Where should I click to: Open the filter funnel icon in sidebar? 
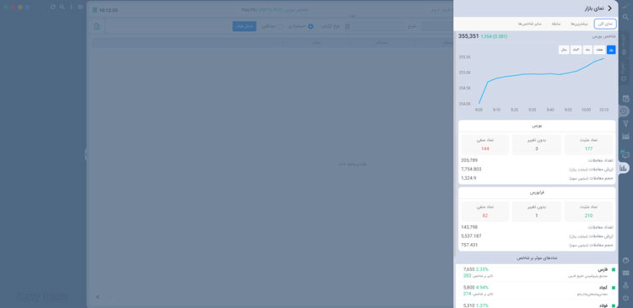[625, 124]
